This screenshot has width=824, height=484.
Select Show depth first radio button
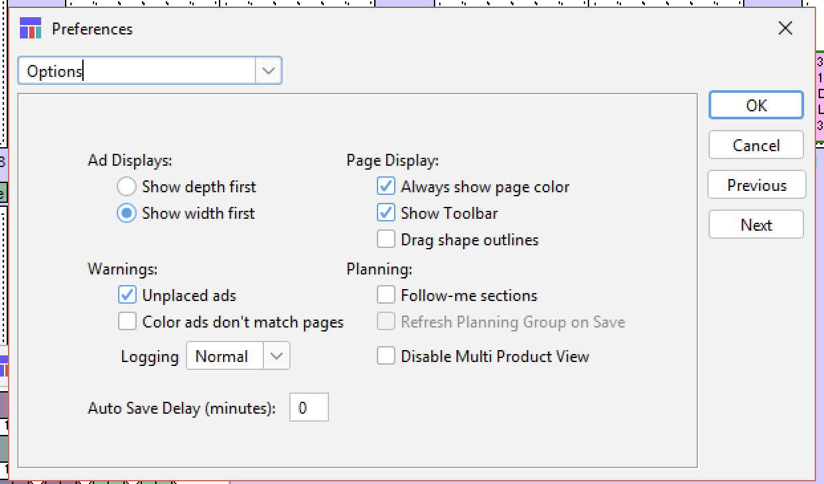(x=127, y=187)
